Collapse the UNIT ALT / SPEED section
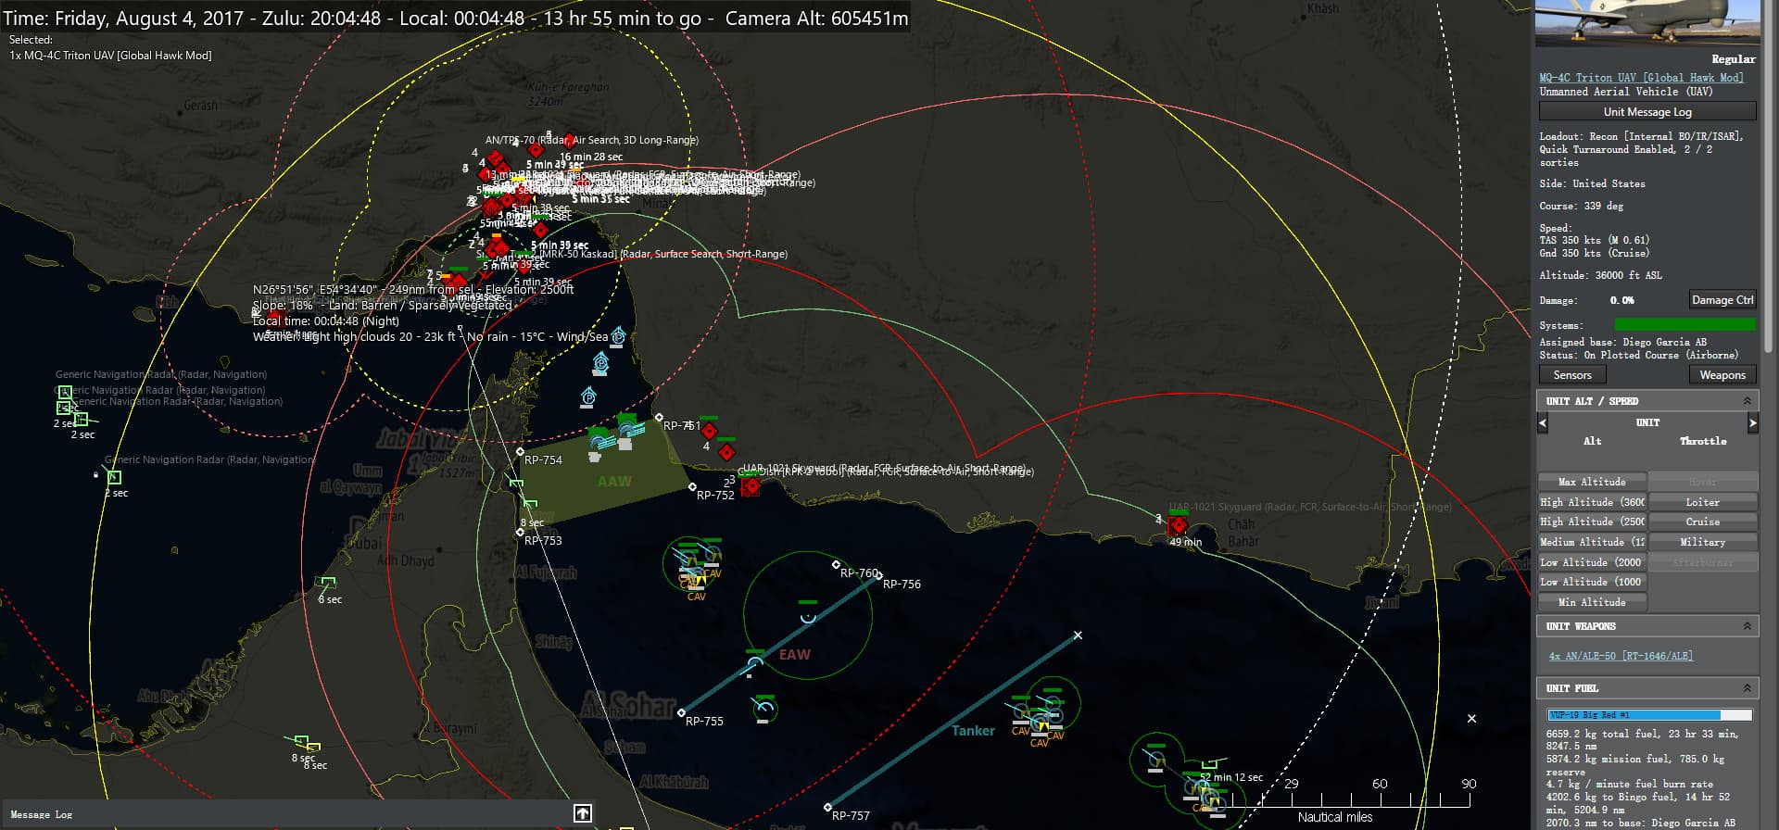This screenshot has width=1779, height=830. point(1747,401)
